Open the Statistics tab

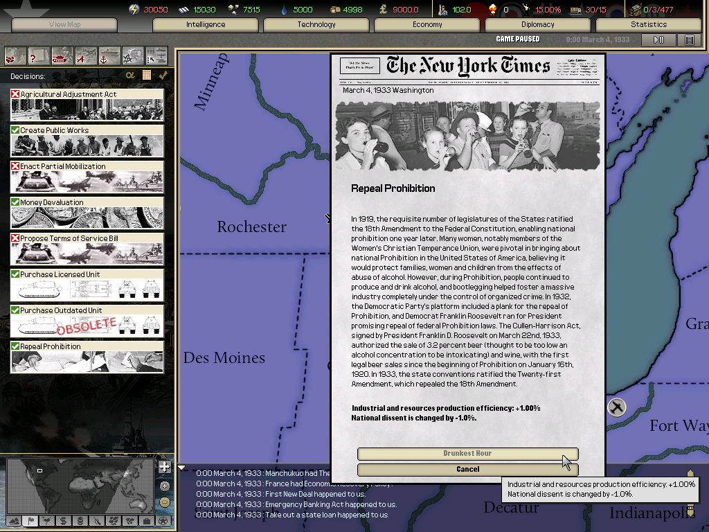[648, 24]
